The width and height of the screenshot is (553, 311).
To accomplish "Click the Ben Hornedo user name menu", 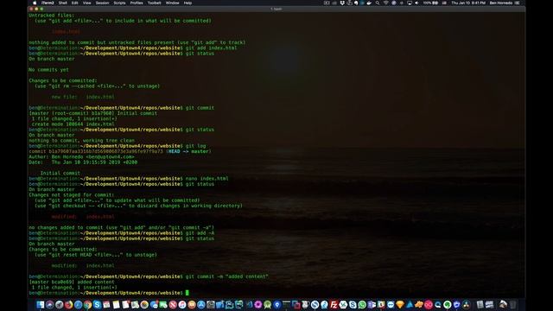I will (501, 3).
